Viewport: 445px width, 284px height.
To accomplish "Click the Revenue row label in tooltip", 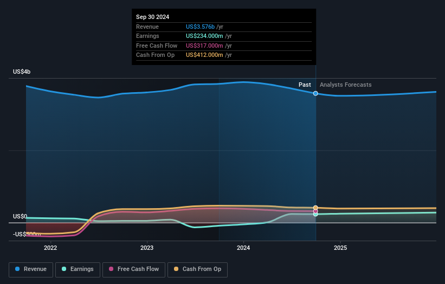I will pos(147,27).
